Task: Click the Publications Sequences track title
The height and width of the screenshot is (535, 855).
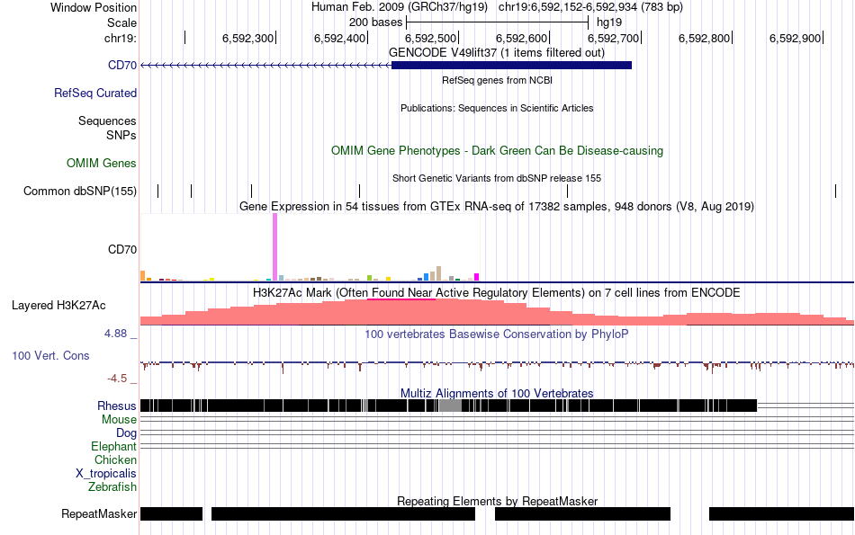Action: (497, 109)
